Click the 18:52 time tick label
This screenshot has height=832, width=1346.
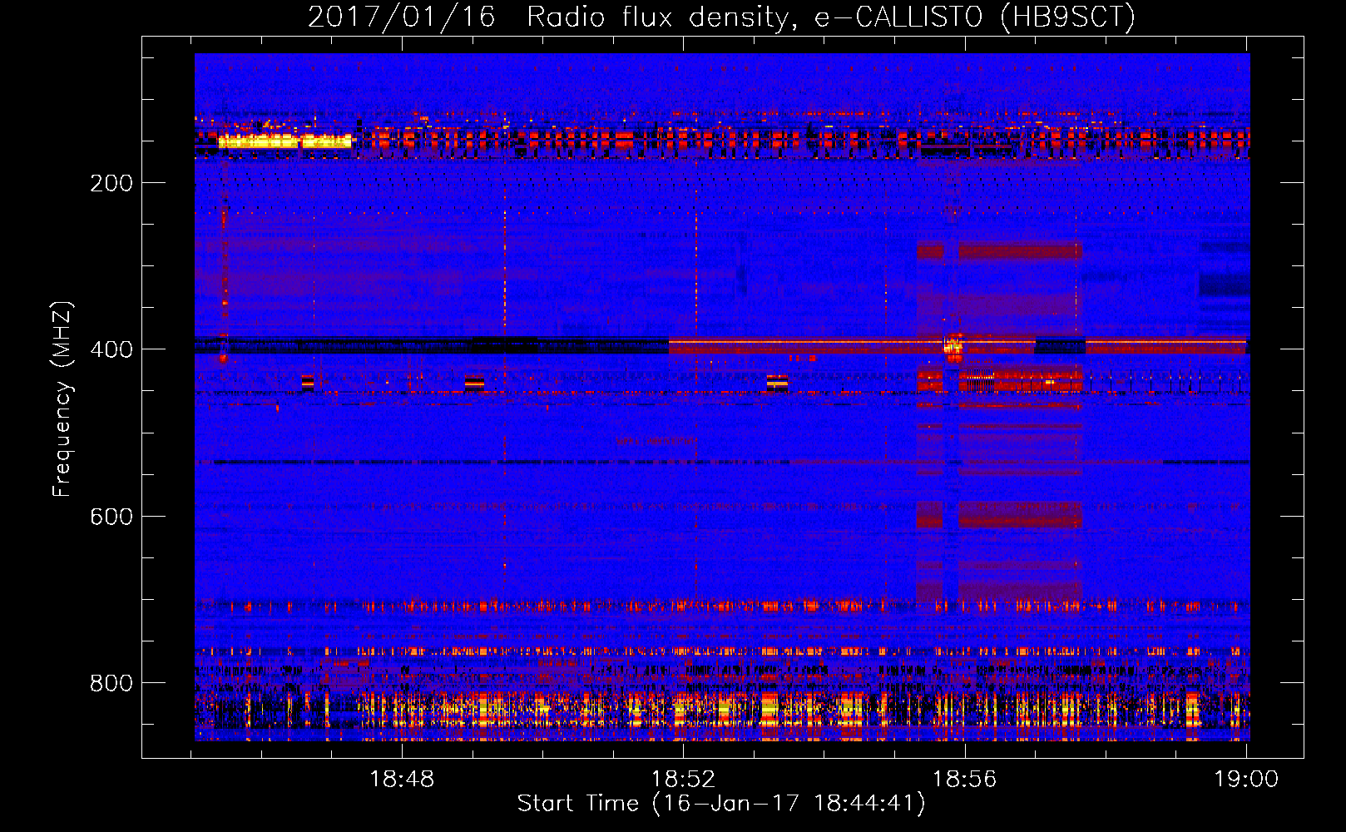point(683,779)
